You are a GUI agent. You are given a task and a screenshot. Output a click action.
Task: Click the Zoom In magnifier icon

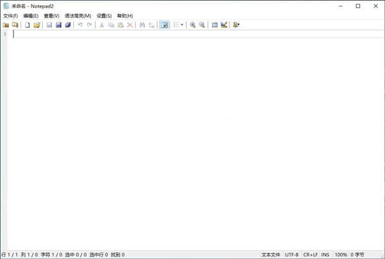point(193,25)
